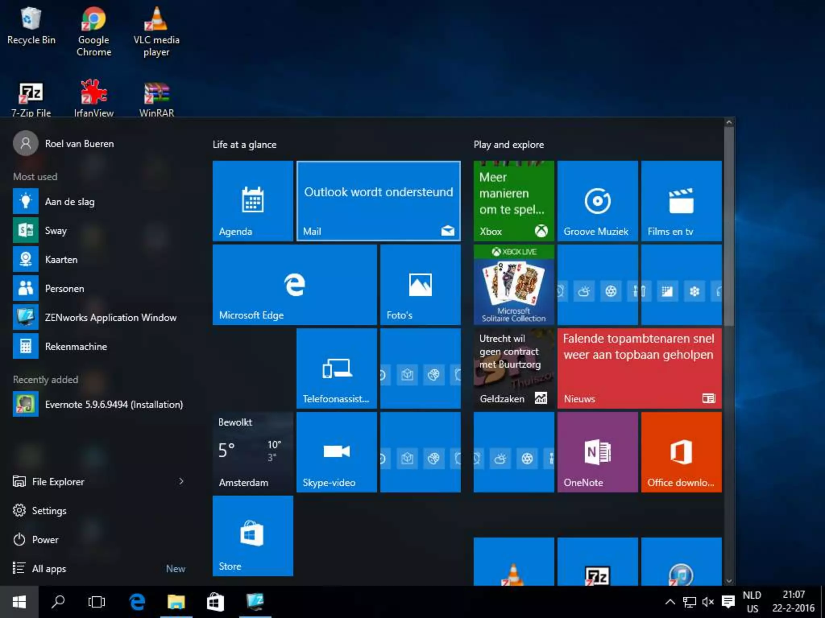This screenshot has height=618, width=825.
Task: Open File Explorer from taskbar
Action: [176, 602]
